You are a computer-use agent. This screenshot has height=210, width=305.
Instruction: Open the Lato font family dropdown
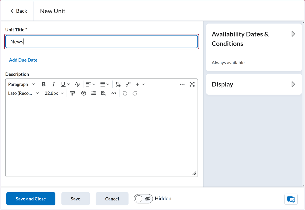(23, 93)
